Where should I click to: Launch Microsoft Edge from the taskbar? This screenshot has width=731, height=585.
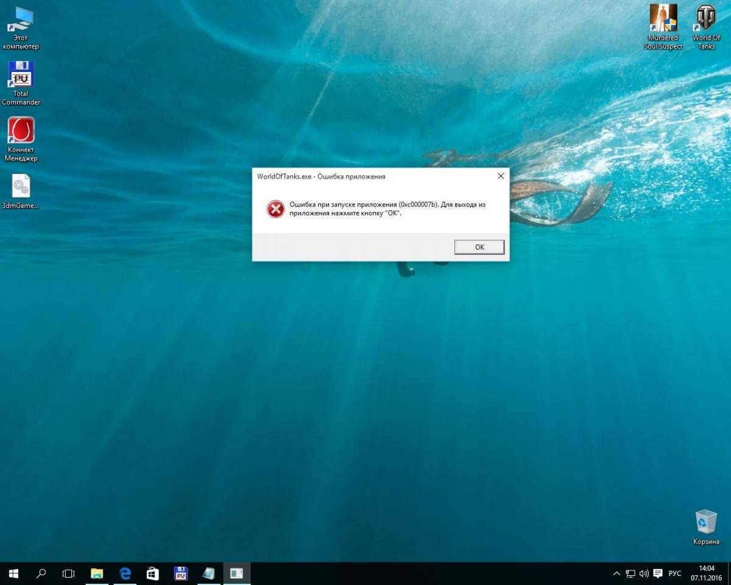(x=125, y=573)
